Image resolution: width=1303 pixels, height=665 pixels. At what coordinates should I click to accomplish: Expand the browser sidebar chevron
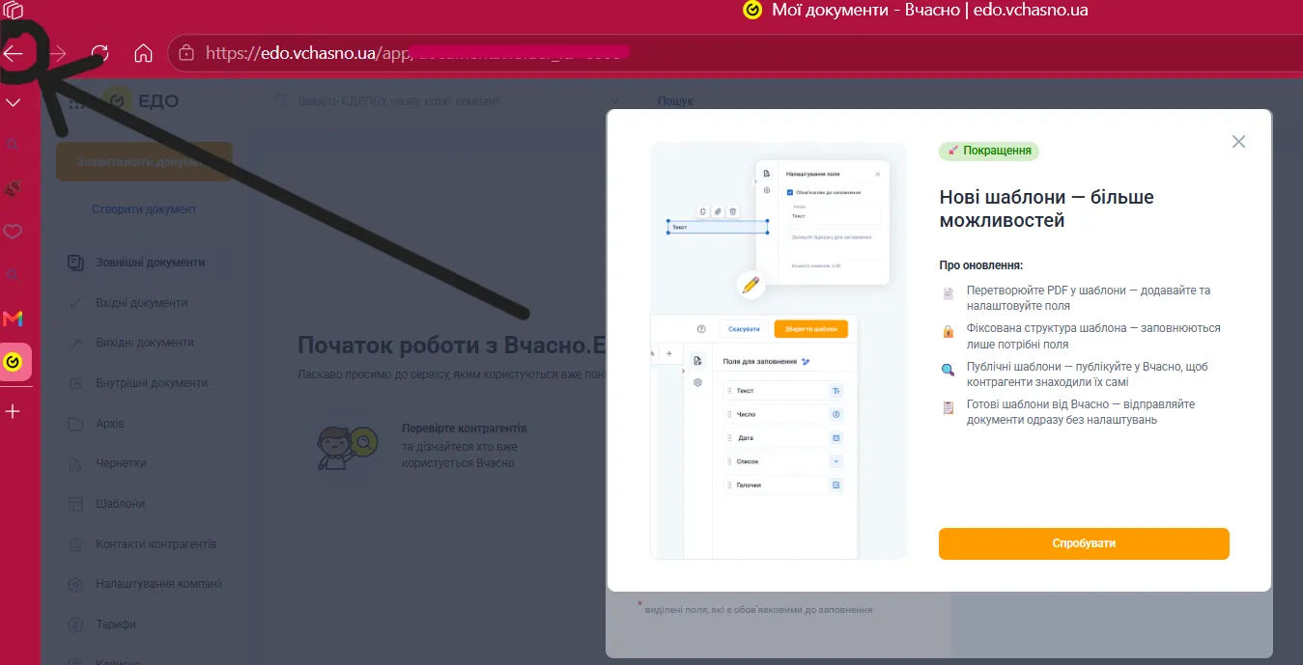coord(14,102)
